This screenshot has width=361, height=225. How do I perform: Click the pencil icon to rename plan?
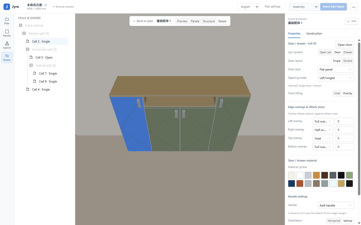click(x=46, y=5)
